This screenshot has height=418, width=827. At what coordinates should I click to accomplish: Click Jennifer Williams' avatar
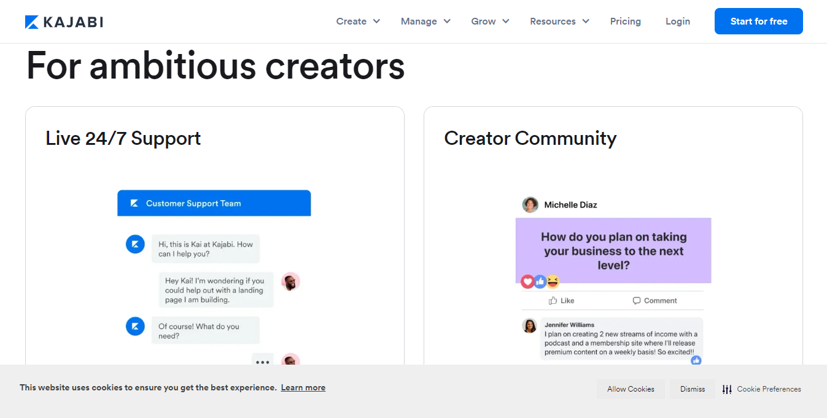(530, 326)
